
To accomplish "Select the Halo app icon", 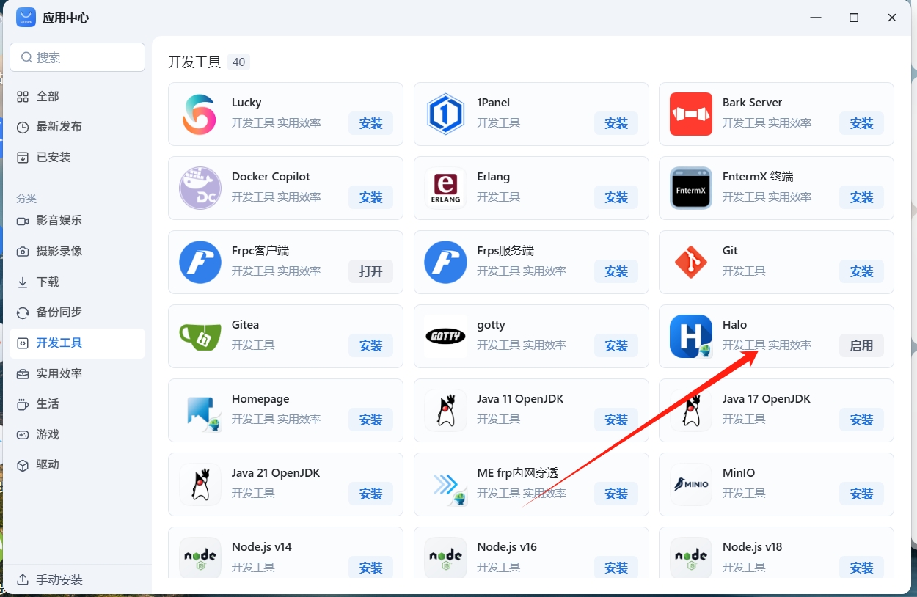I will [690, 337].
